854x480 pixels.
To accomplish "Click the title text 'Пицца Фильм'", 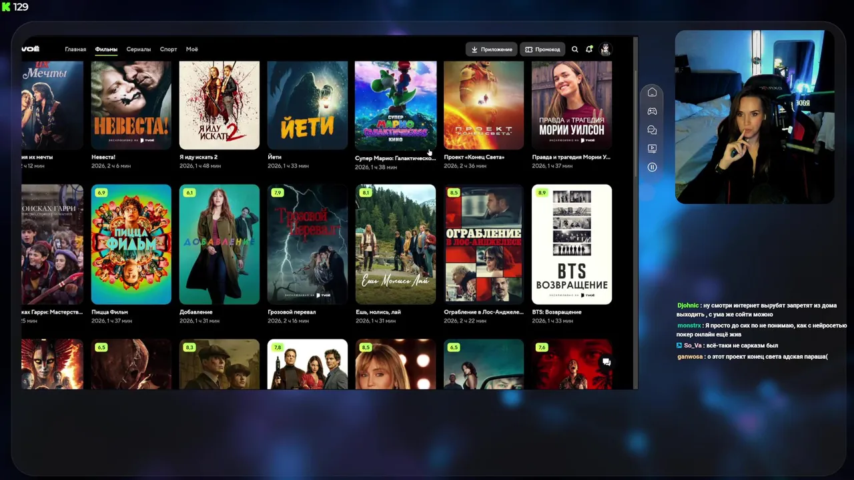I will click(109, 312).
